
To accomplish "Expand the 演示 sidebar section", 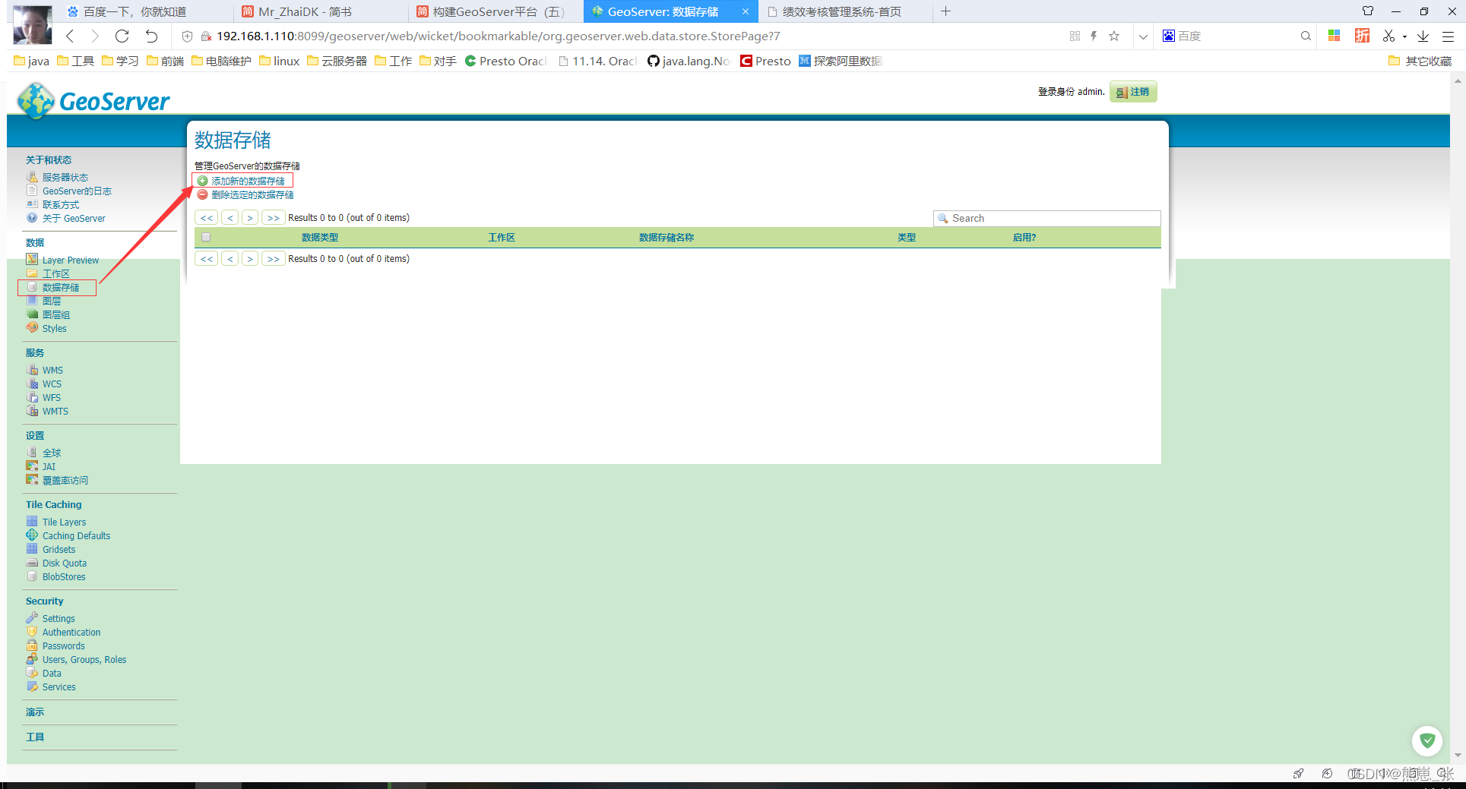I will pos(35,712).
